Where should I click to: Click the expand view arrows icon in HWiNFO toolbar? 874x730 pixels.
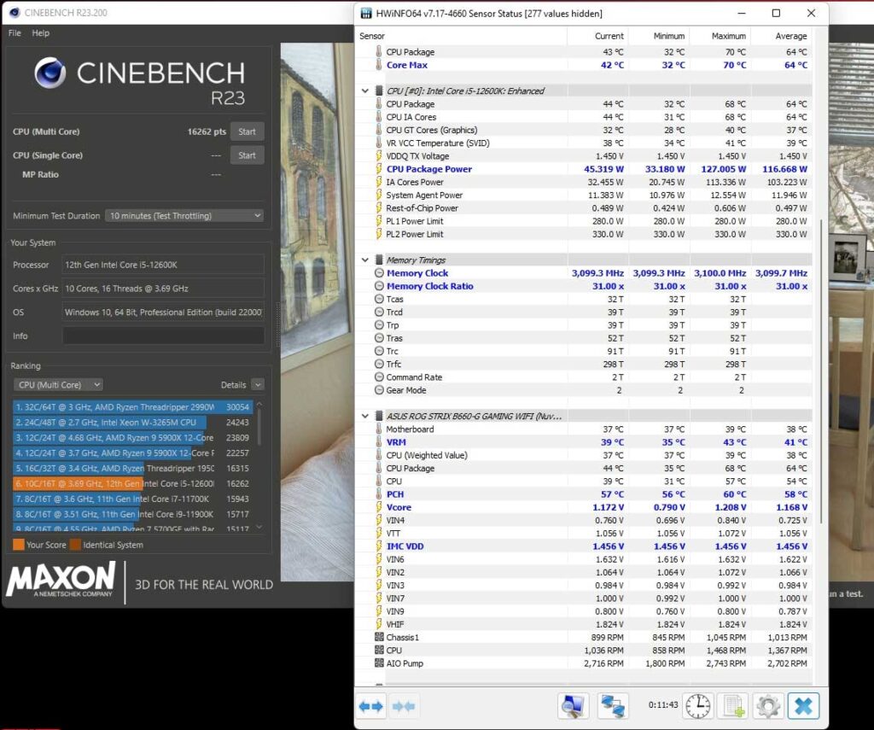coord(371,707)
